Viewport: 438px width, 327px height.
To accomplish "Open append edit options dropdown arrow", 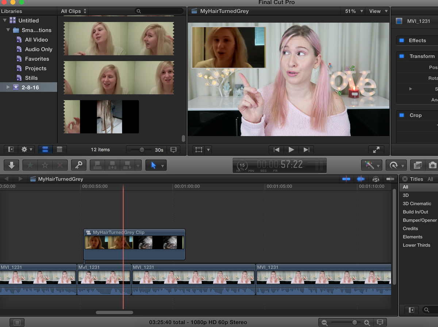I will tap(138, 165).
